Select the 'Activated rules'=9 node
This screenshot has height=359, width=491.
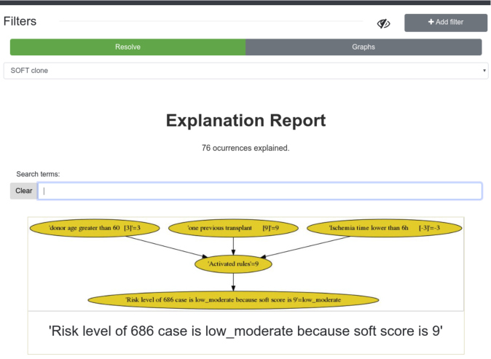(233, 264)
